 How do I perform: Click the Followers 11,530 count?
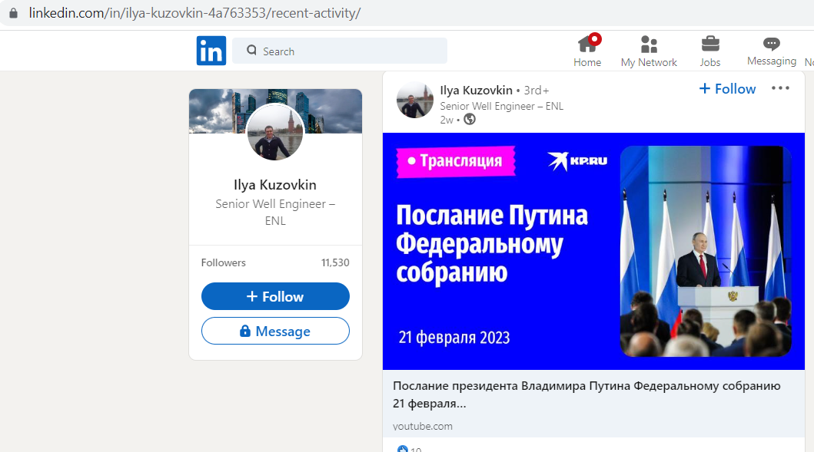(275, 262)
